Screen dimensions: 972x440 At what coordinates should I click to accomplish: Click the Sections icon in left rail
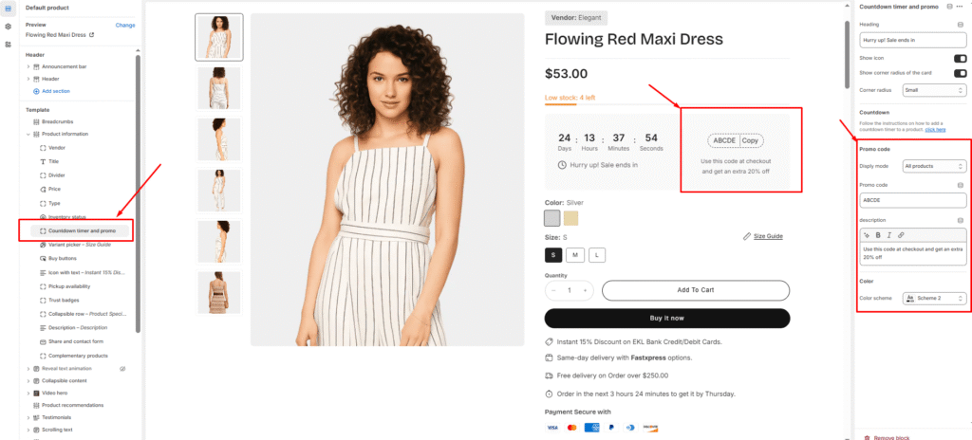(x=9, y=8)
